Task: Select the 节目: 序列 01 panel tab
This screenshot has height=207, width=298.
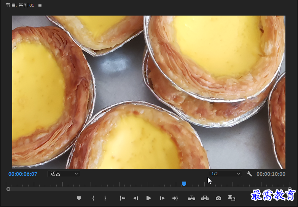Action: pyautogui.click(x=20, y=5)
